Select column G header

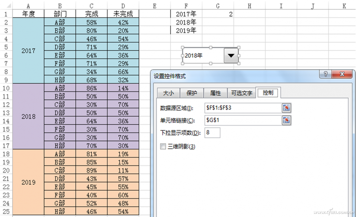point(218,6)
